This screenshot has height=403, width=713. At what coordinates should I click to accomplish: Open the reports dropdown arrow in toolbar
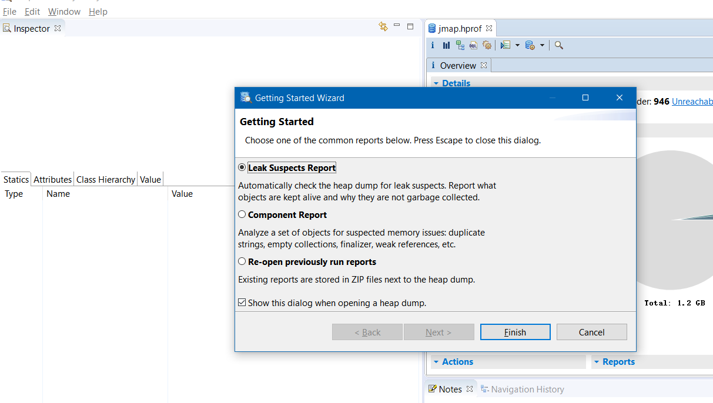pyautogui.click(x=517, y=45)
